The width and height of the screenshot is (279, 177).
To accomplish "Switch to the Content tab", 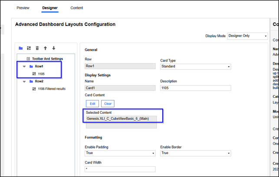I will click(x=77, y=8).
